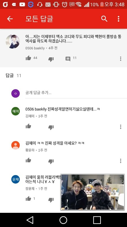
Task: Dislike the 0506 baeklly main comment
Action: [x=51, y=59]
